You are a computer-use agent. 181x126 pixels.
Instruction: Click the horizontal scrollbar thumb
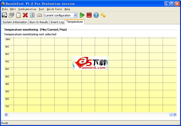pos(171,114)
